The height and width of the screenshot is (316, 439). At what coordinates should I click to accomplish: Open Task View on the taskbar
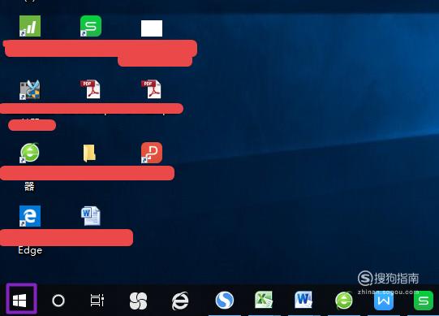(x=97, y=301)
